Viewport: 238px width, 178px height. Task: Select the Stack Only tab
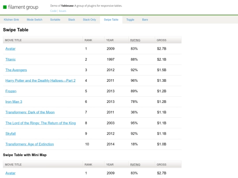89,20
